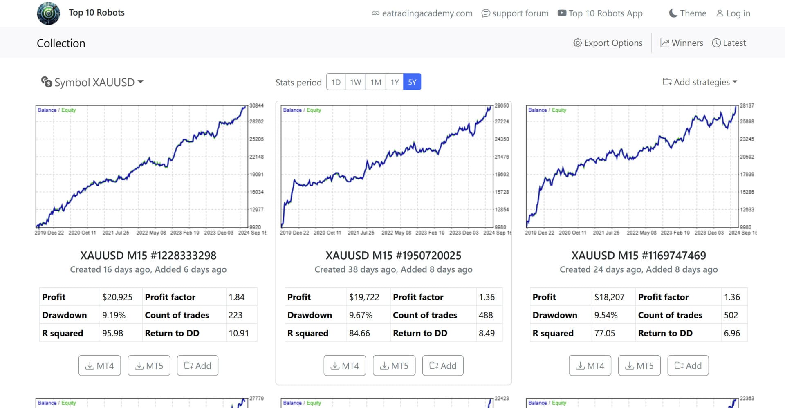This screenshot has width=785, height=408.
Task: Select the 1Y stats period
Action: (x=395, y=82)
